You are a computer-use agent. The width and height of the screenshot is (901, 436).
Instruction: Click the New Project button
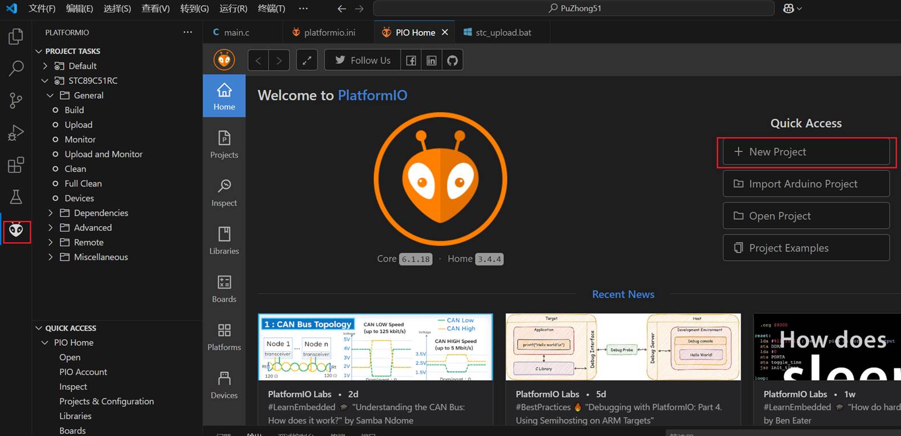pyautogui.click(x=806, y=152)
